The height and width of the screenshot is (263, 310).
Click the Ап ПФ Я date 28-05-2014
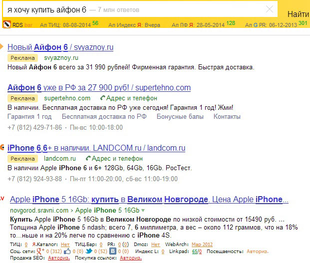click(x=210, y=25)
